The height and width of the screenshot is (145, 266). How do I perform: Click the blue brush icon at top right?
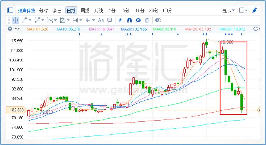point(255,10)
